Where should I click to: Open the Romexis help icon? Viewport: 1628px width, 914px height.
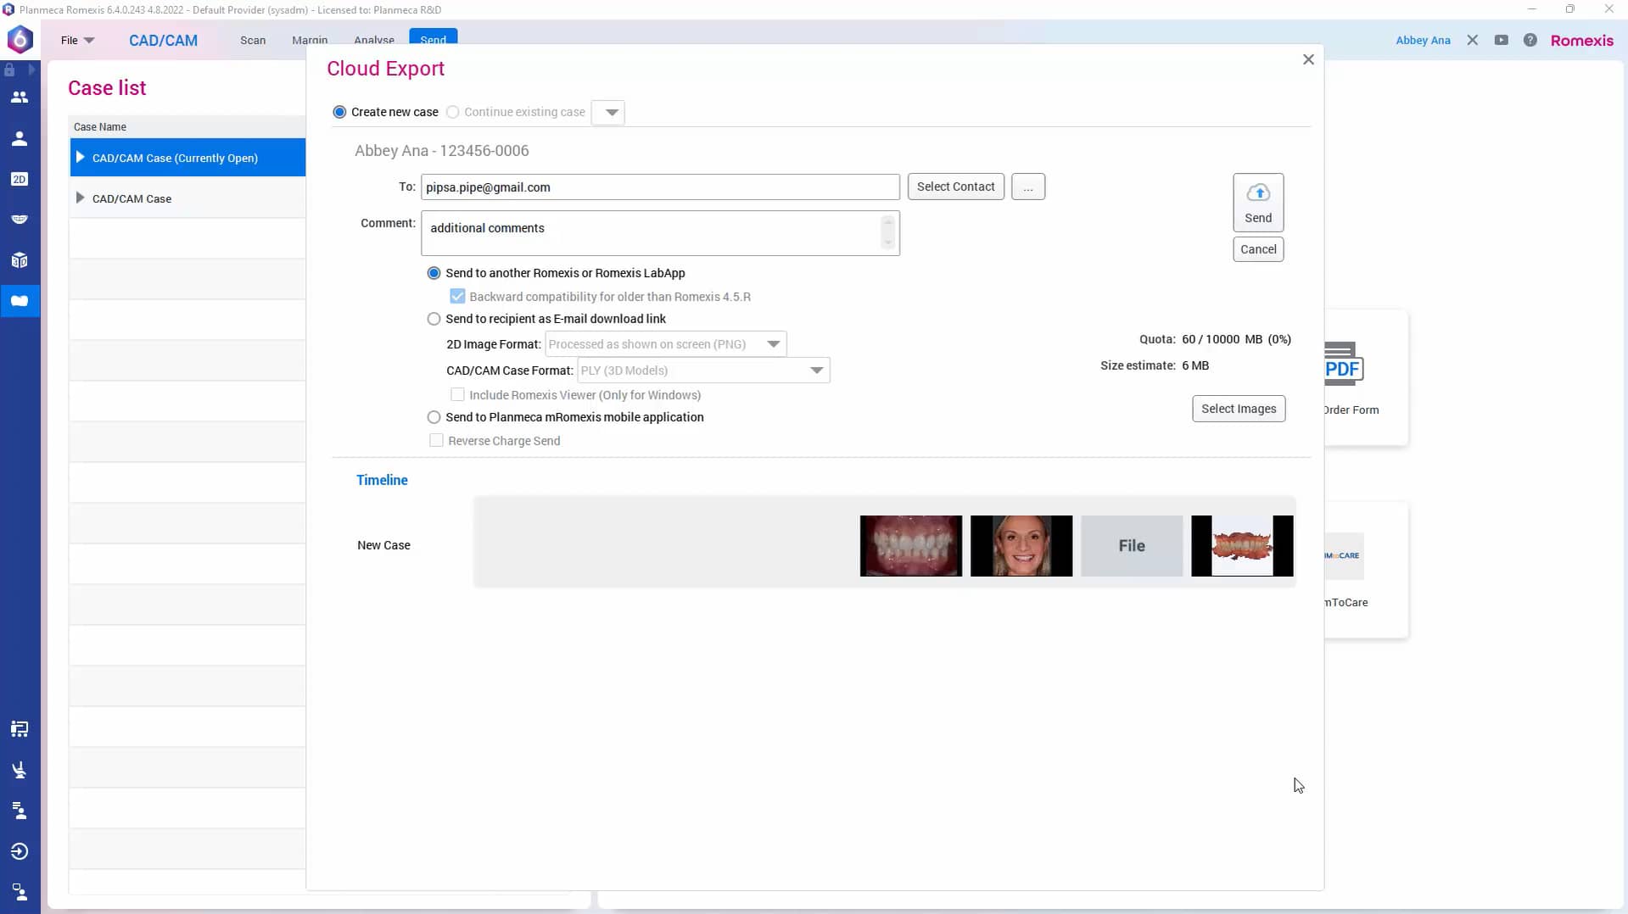pyautogui.click(x=1530, y=40)
